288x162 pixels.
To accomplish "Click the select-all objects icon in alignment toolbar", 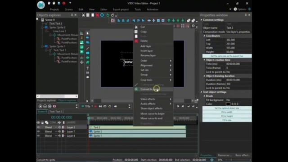I will pyautogui.click(x=113, y=21).
